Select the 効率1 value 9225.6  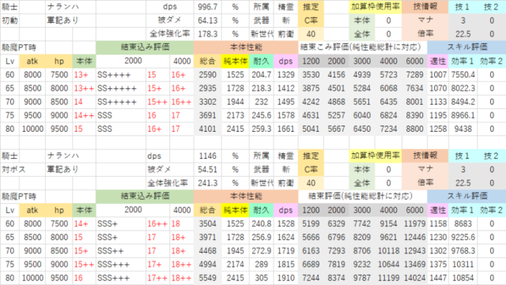pyautogui.click(x=463, y=238)
